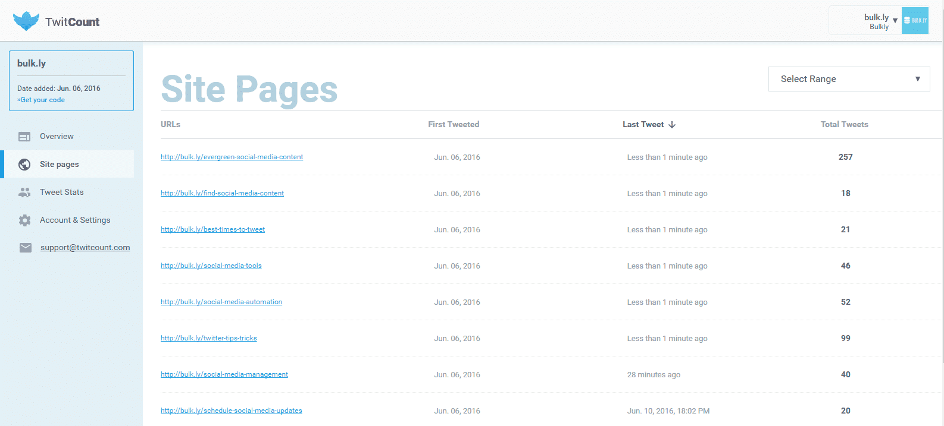
Task: Click Last Tweet cell of social-media-tools row
Action: point(667,266)
